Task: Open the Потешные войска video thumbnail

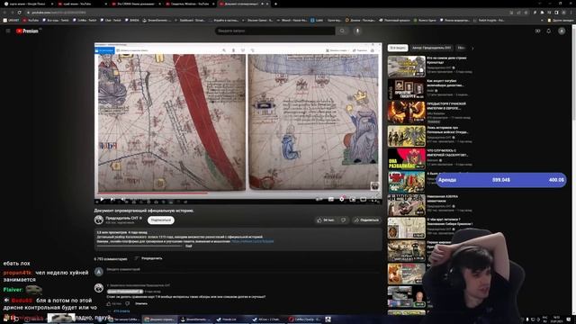Action: 406,136
